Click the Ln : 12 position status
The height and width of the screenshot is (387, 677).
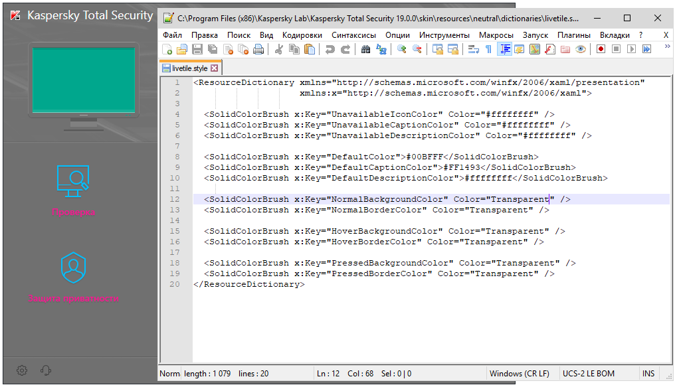[x=328, y=374]
